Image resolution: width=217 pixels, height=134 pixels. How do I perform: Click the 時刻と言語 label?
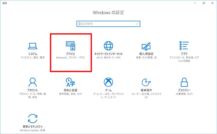(x=70, y=90)
